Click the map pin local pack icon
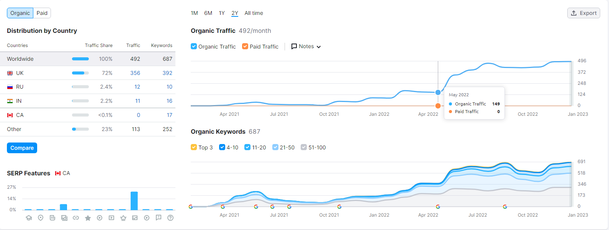This screenshot has width=609, height=230. [41, 218]
